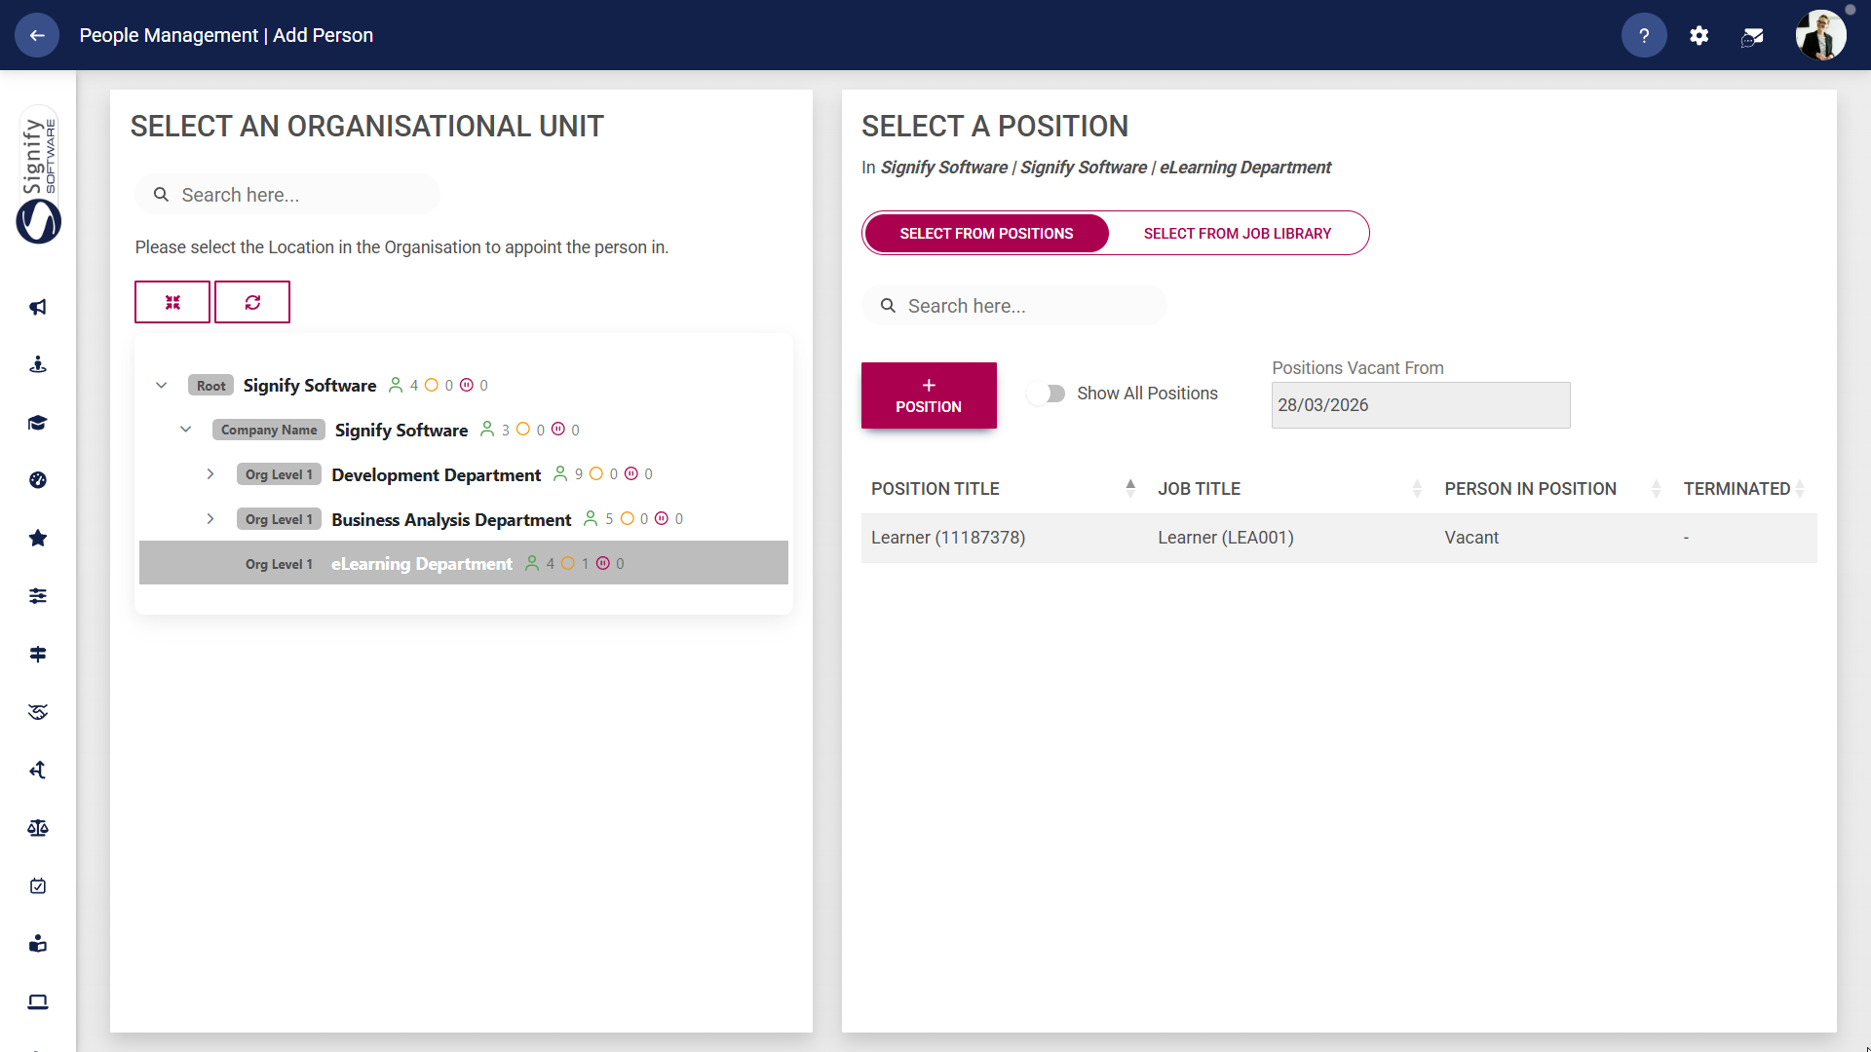Select the scales compliance icon in sidebar
This screenshot has width=1871, height=1052.
click(37, 827)
